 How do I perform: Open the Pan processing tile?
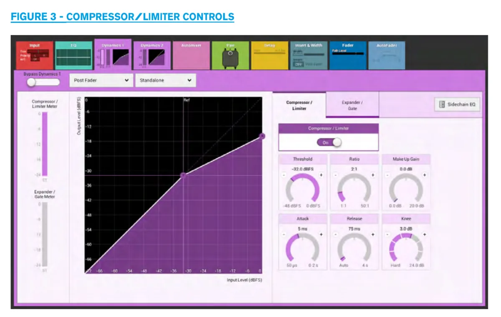point(230,55)
